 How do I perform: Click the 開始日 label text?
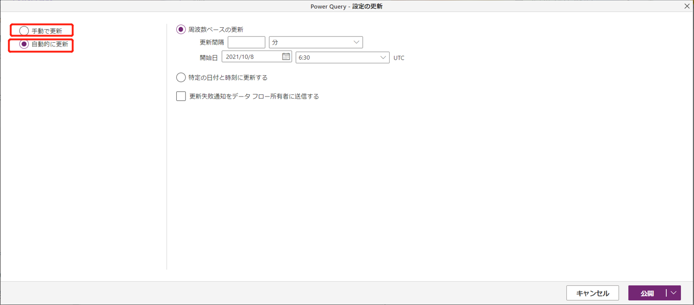click(209, 58)
